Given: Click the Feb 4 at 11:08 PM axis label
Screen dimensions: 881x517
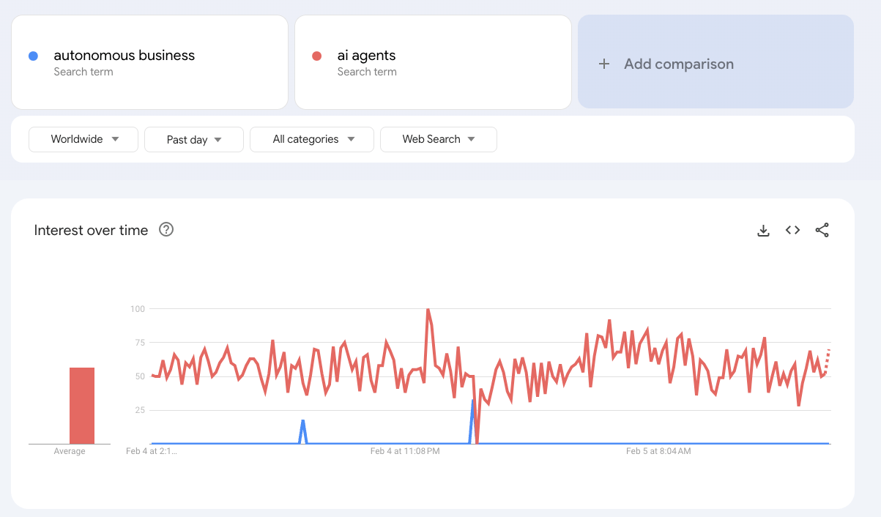Looking at the screenshot, I should (x=404, y=451).
